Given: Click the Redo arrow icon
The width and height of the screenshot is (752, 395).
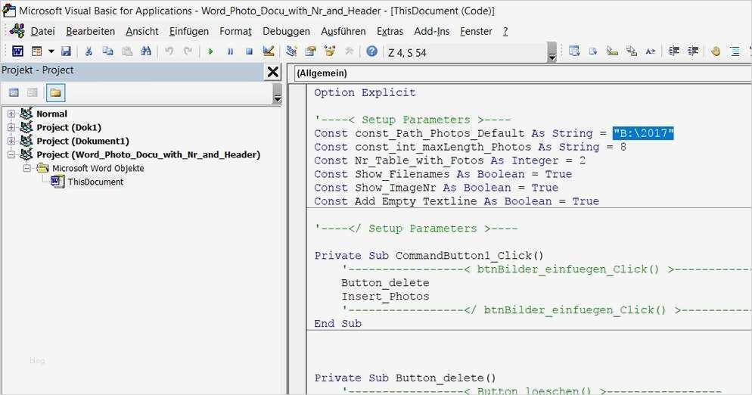Looking at the screenshot, I should 188,51.
